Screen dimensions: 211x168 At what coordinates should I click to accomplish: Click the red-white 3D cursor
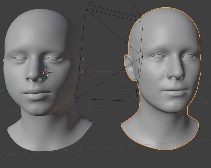[47, 72]
